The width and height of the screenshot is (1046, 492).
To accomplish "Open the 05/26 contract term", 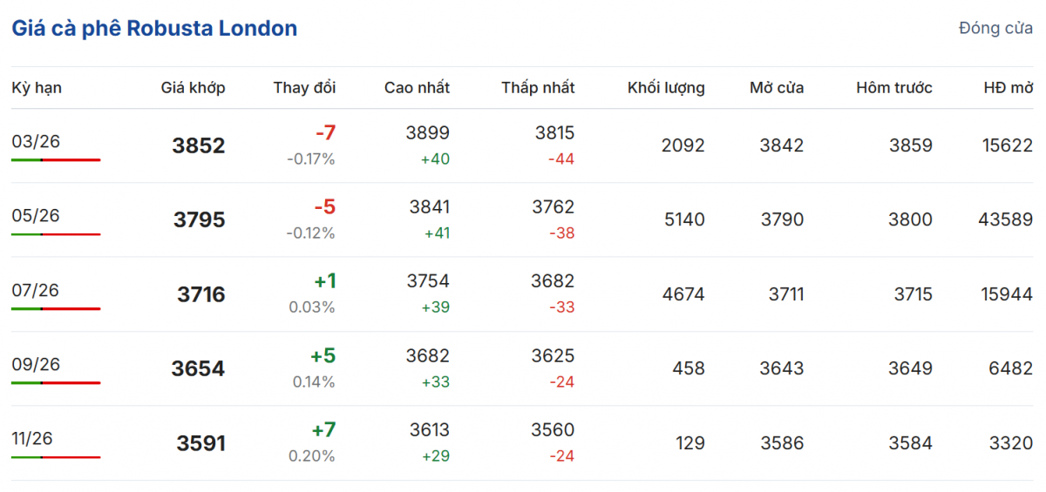I will pos(36,215).
